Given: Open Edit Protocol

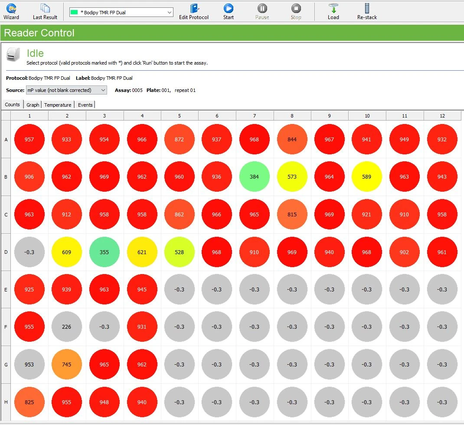Looking at the screenshot, I should (194, 11).
